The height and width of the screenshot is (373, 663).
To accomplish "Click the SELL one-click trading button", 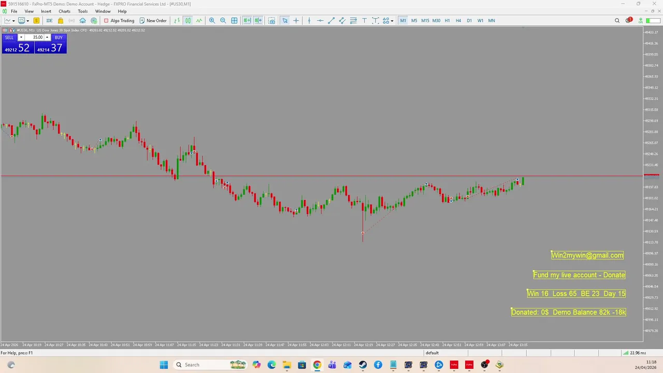I will coord(9,37).
